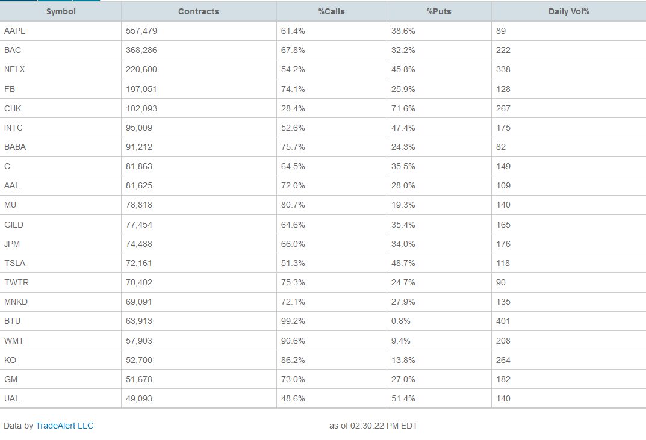Click the FB symbol cell

(x=10, y=89)
